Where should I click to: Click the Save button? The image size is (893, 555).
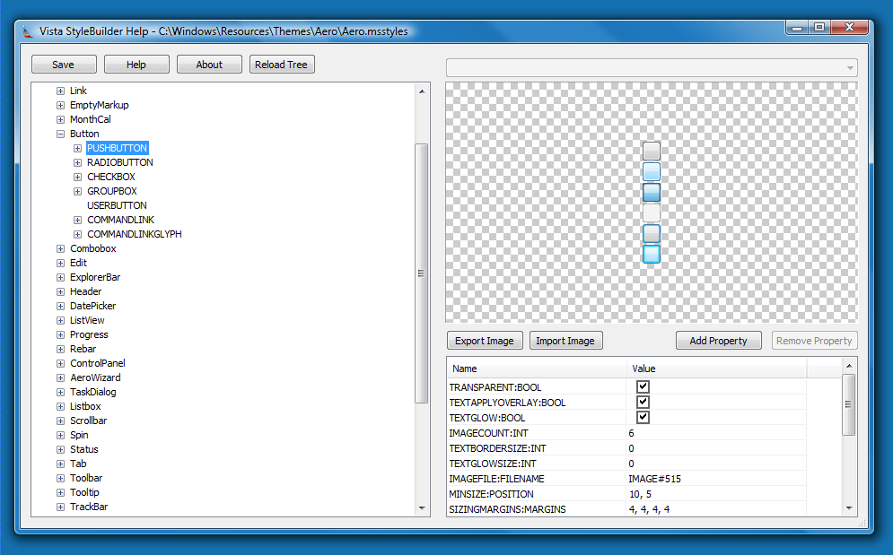pyautogui.click(x=64, y=65)
